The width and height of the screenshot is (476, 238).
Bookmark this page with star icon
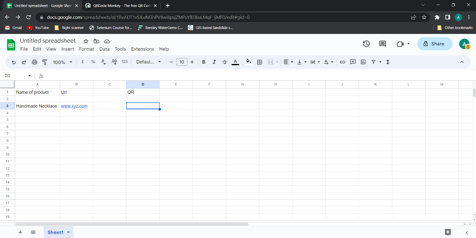(424, 17)
